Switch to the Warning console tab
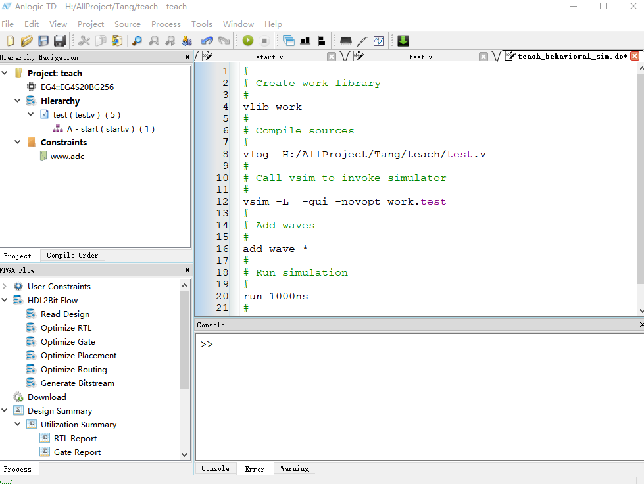644x484 pixels. [x=294, y=469]
